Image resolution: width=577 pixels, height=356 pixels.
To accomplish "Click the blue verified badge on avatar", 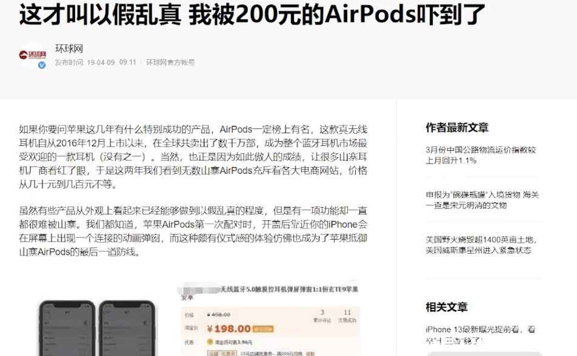I will (42, 65).
